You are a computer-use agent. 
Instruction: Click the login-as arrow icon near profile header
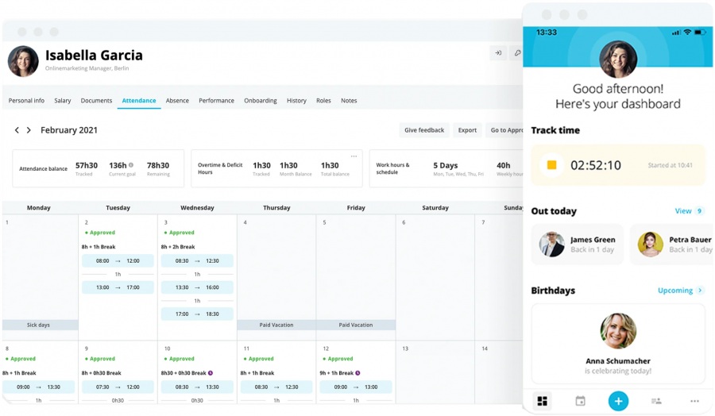tap(498, 53)
